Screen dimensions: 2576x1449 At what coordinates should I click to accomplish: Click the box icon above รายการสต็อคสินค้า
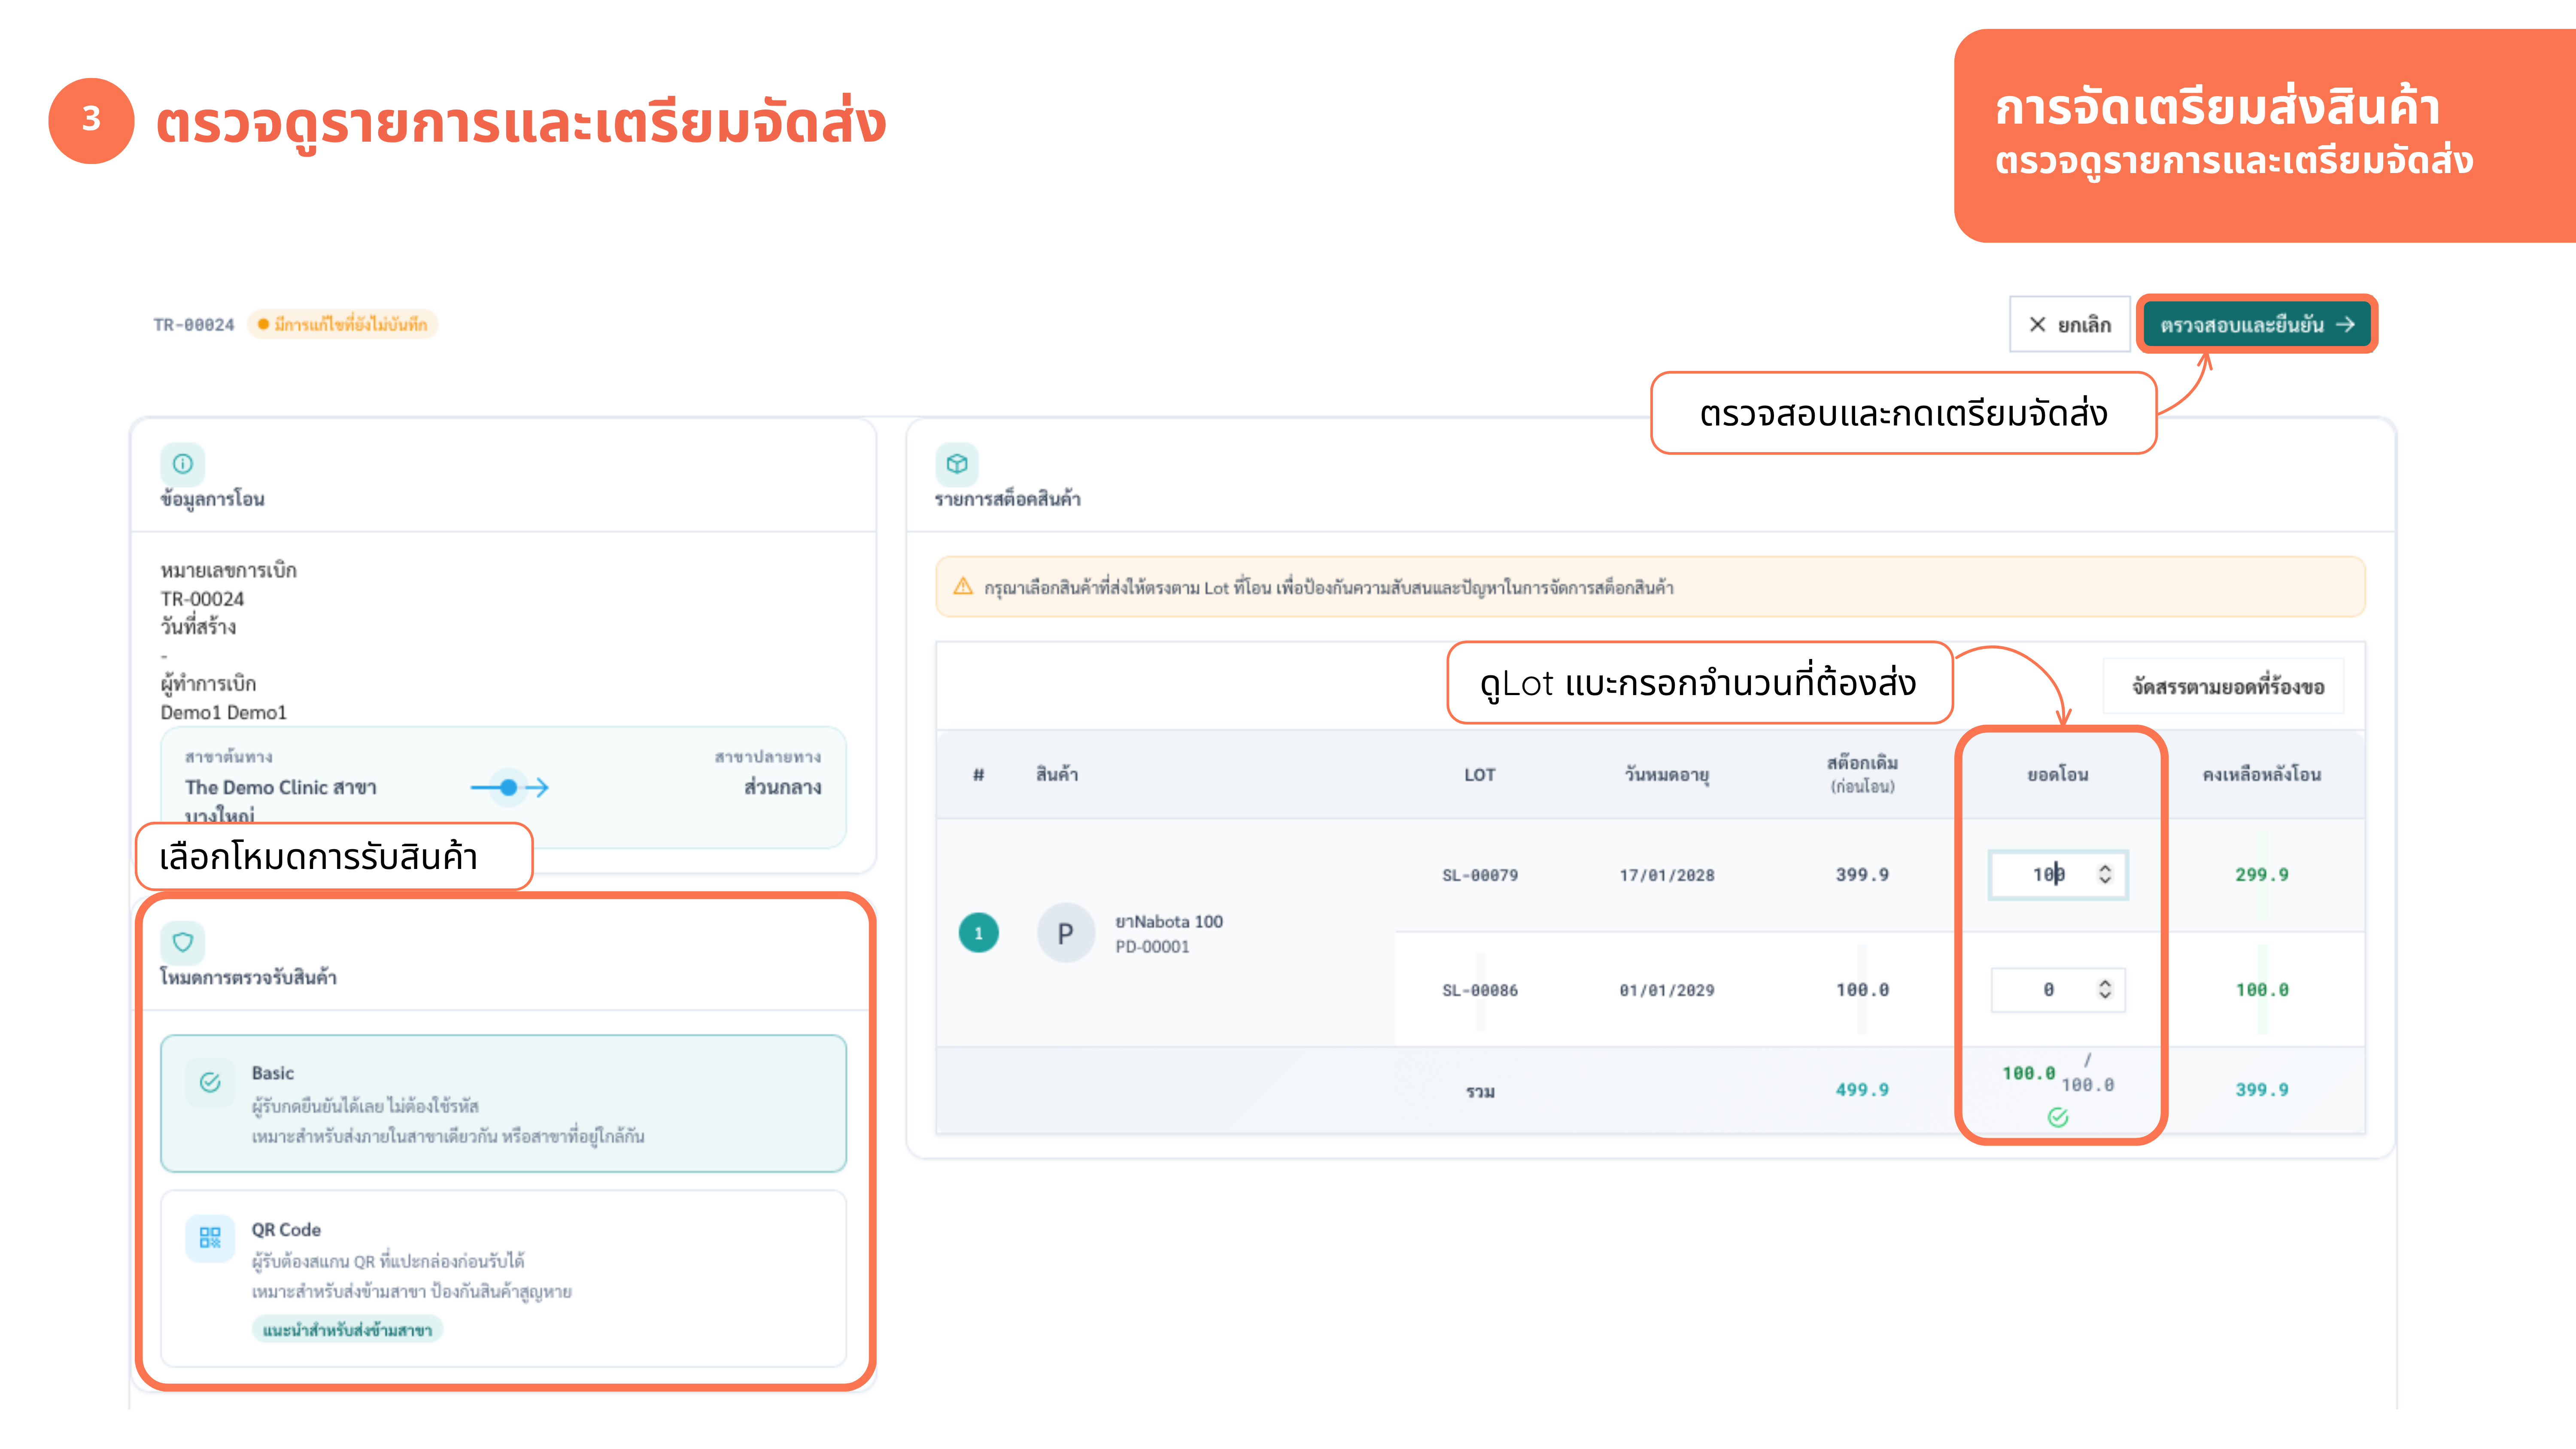pyautogui.click(x=957, y=464)
